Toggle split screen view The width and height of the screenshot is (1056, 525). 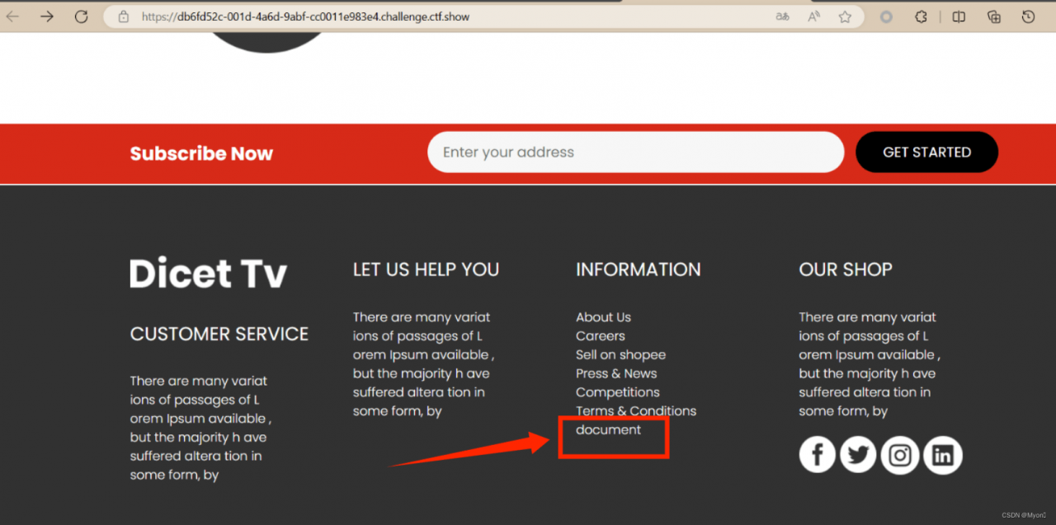point(959,16)
